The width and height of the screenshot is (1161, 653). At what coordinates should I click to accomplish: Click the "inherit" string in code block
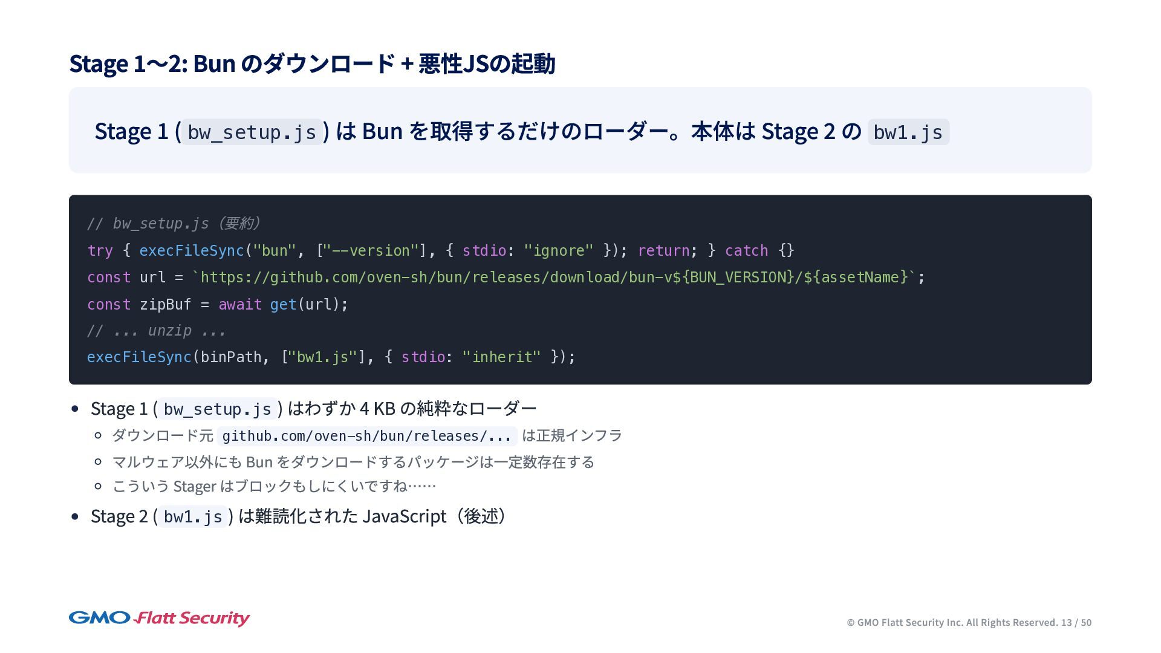tap(501, 357)
